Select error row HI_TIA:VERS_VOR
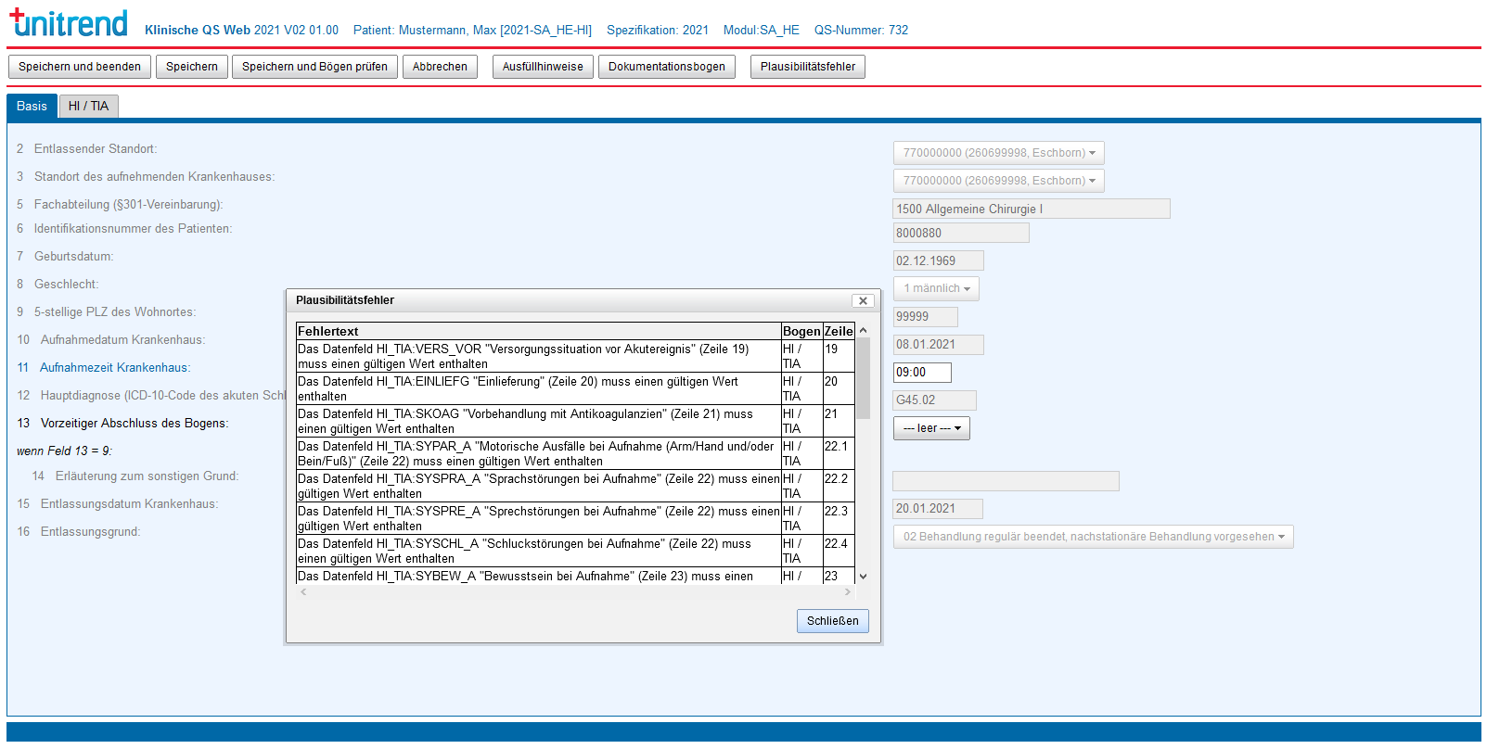This screenshot has height=749, width=1487. tap(575, 356)
